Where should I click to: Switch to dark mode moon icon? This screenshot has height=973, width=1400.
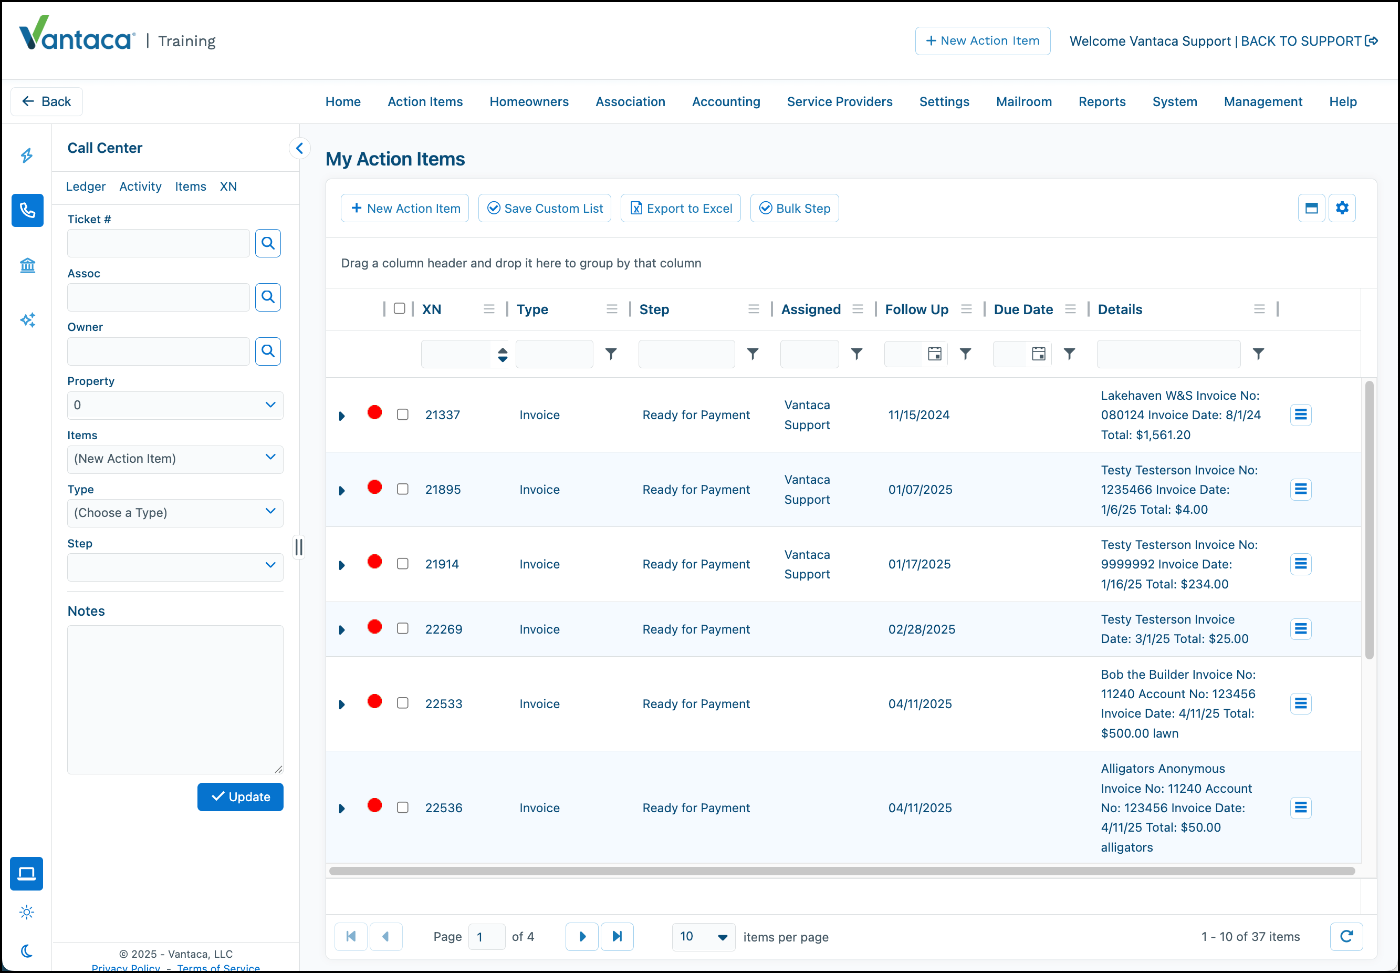pos(27,951)
